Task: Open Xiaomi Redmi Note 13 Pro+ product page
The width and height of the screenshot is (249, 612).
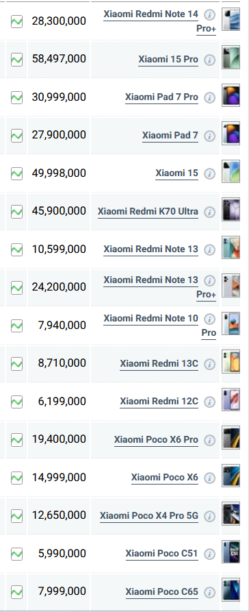Action: click(x=160, y=287)
